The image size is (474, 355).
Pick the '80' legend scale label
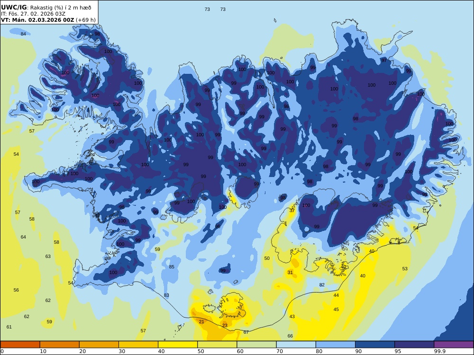(319, 351)
